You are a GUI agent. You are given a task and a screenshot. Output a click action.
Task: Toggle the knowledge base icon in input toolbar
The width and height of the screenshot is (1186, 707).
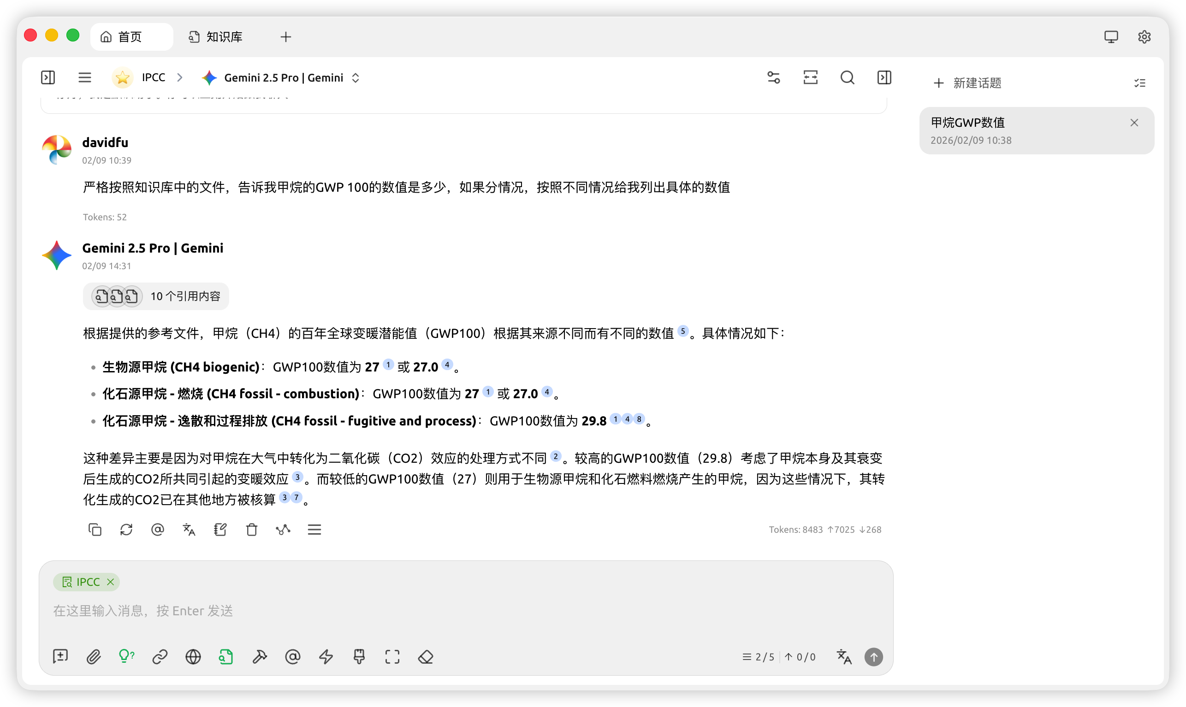[x=226, y=657]
